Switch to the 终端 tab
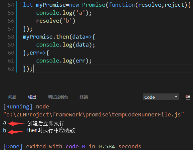Screen dimensions: 193x150 click(84, 97)
